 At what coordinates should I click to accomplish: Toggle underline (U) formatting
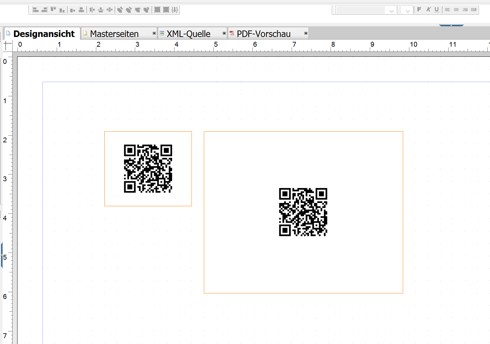pyautogui.click(x=437, y=10)
